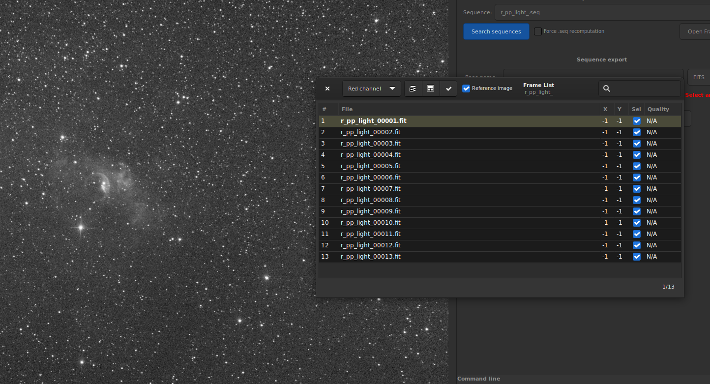
Task: Select file name r_pp_light_00008.fit
Action: click(x=371, y=200)
